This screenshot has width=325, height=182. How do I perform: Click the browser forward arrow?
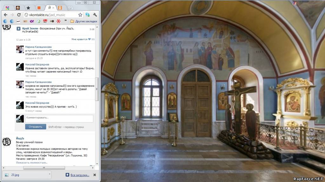click(x=12, y=15)
